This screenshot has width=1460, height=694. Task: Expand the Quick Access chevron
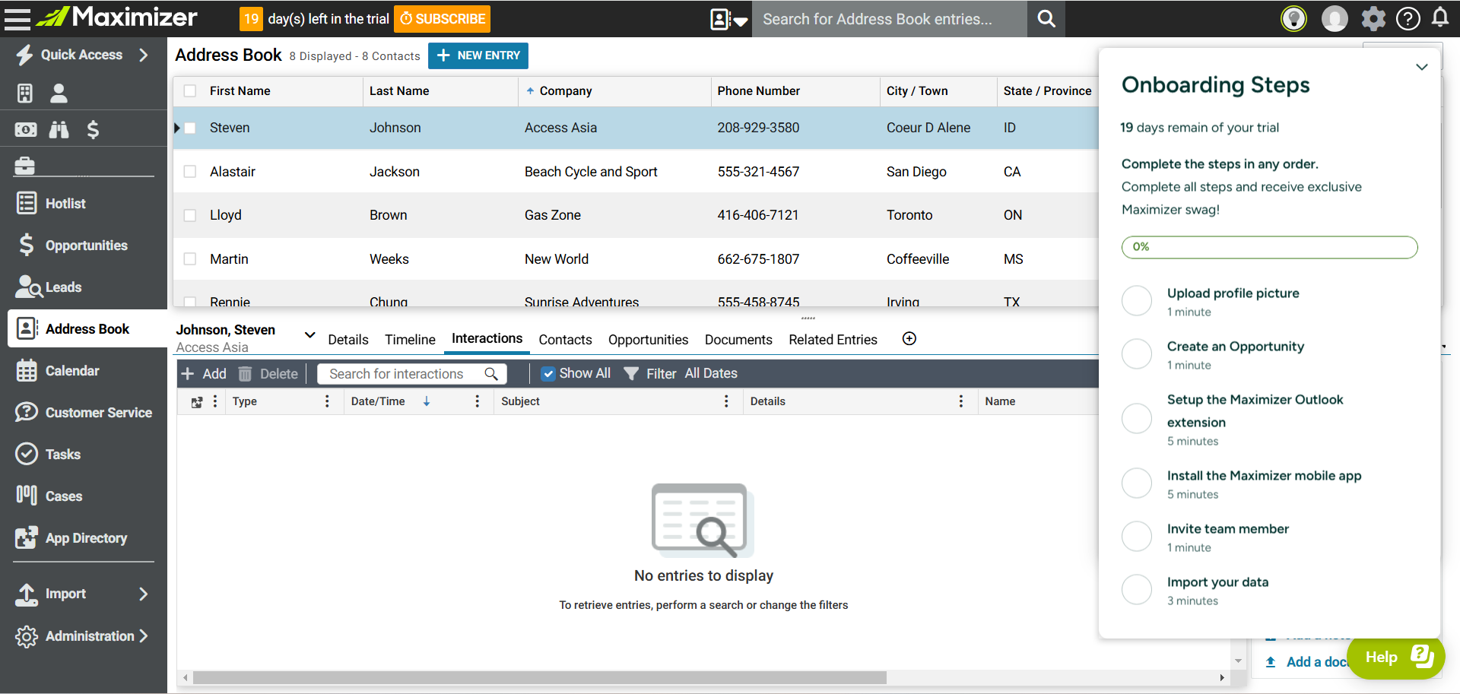(144, 55)
